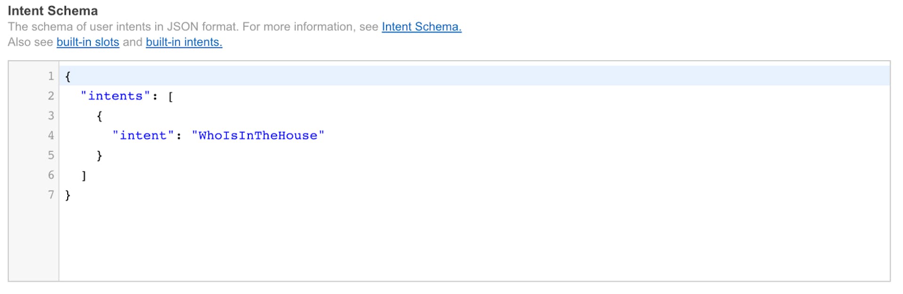Click the closing curly brace on line 5
Viewport: 903px width, 294px height.
(x=99, y=155)
